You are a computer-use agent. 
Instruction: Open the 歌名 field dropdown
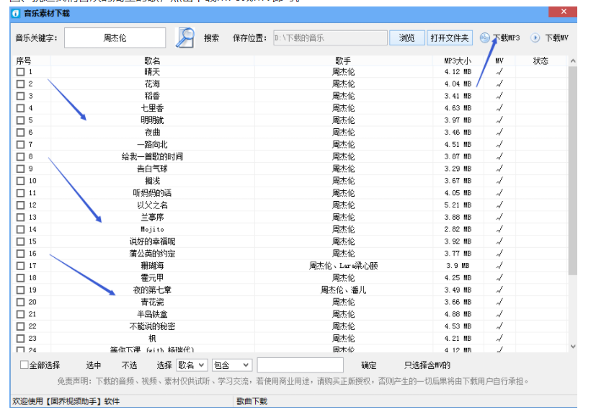[x=192, y=365]
